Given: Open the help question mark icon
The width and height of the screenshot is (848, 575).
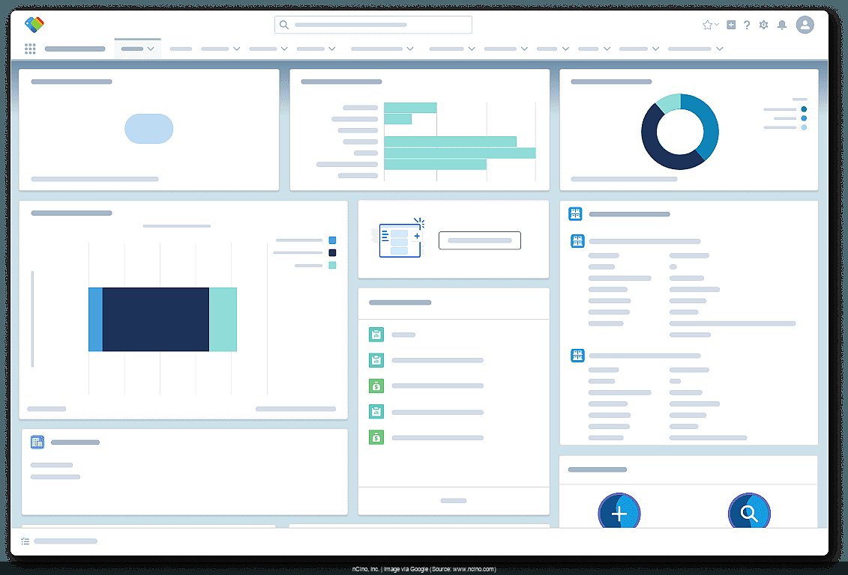Looking at the screenshot, I should 747,25.
